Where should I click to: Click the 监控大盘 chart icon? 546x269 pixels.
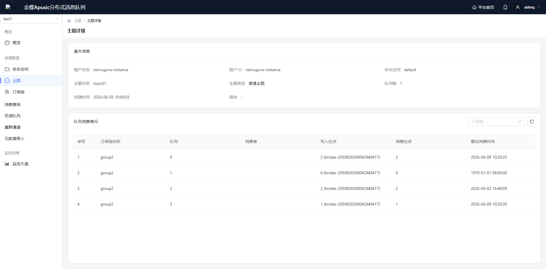[7, 164]
